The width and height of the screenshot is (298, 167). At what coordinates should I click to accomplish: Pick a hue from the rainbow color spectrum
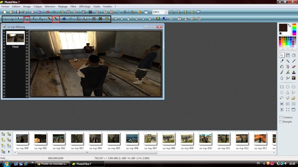click(294, 29)
